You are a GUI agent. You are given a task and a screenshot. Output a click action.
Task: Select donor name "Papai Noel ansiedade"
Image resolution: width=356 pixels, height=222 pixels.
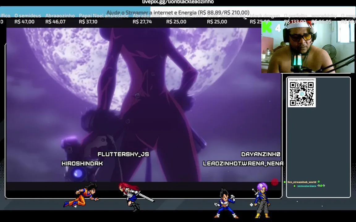[x=104, y=16]
